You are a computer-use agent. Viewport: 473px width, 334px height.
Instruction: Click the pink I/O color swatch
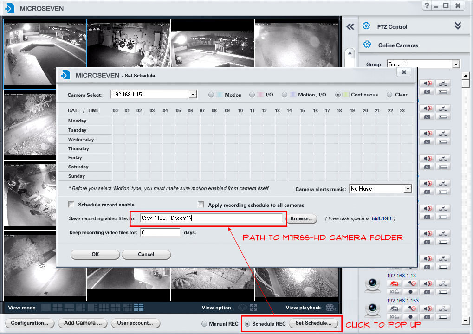coord(260,95)
